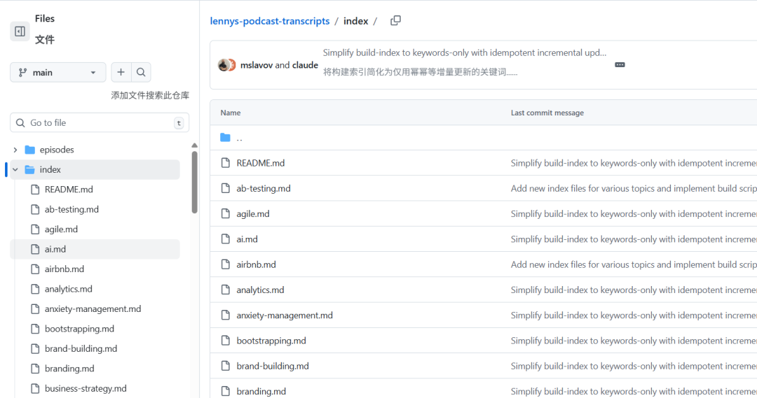Click mslavov avatar in commit bar
Image resolution: width=757 pixels, height=398 pixels.
point(224,65)
